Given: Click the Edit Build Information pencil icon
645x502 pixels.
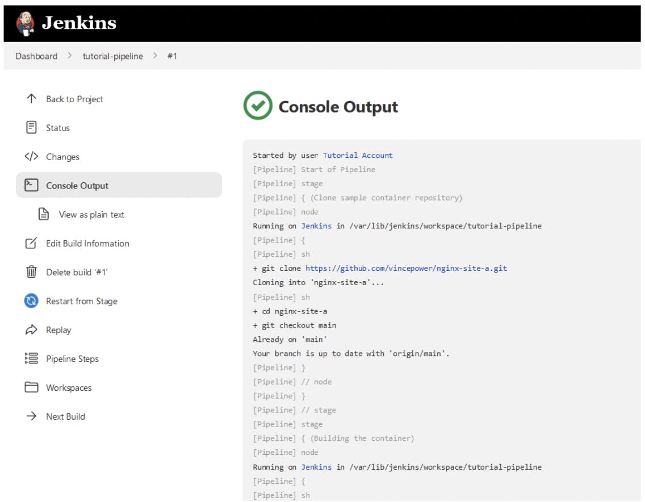Looking at the screenshot, I should click(x=31, y=243).
